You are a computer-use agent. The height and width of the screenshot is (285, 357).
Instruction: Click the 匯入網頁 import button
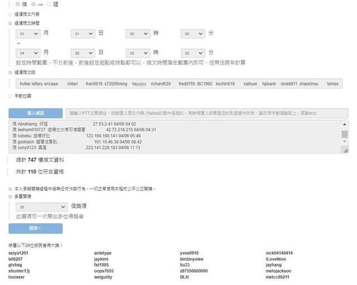click(36, 113)
